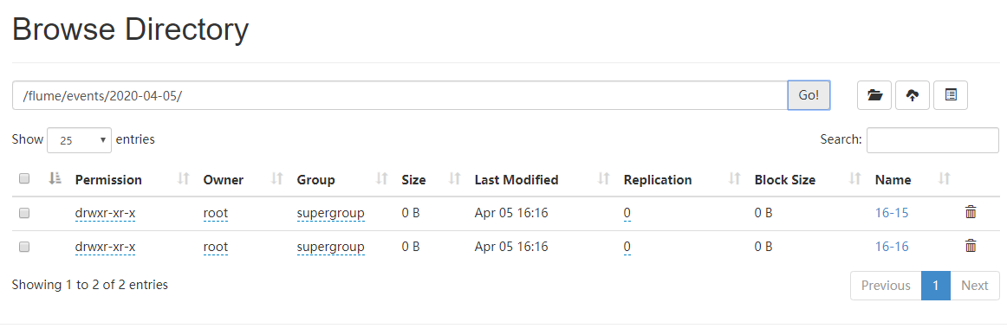Click the Go! button
Image resolution: width=1007 pixels, height=335 pixels.
(809, 95)
